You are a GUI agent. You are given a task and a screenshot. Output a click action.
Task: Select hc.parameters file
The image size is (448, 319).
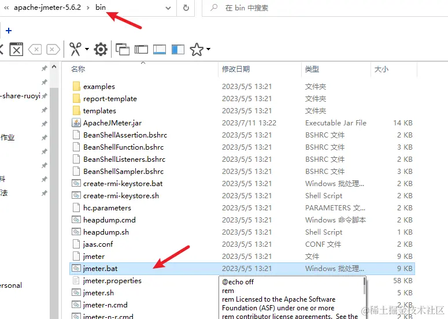click(x=107, y=208)
